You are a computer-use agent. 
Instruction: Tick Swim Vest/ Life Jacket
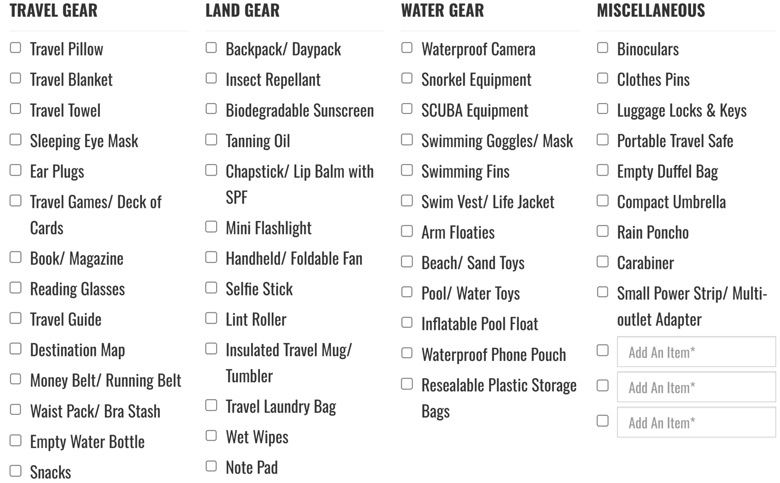pyautogui.click(x=407, y=201)
